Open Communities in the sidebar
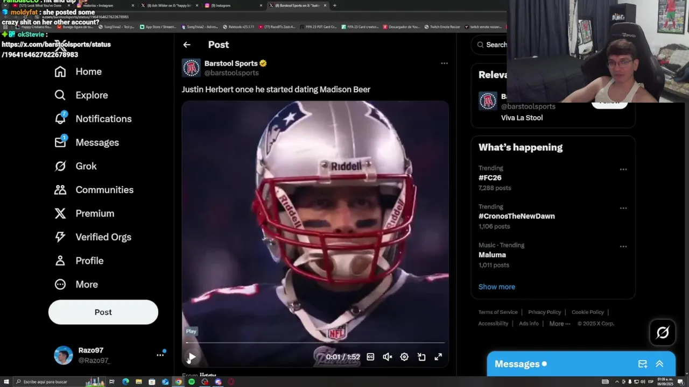The height and width of the screenshot is (387, 689). tap(94, 190)
